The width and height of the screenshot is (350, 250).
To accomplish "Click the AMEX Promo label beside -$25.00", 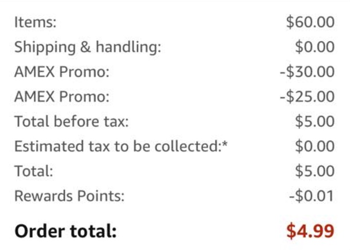I will (x=62, y=97).
